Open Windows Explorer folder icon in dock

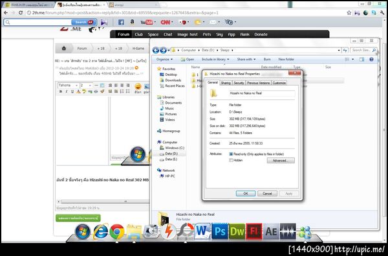point(134,231)
